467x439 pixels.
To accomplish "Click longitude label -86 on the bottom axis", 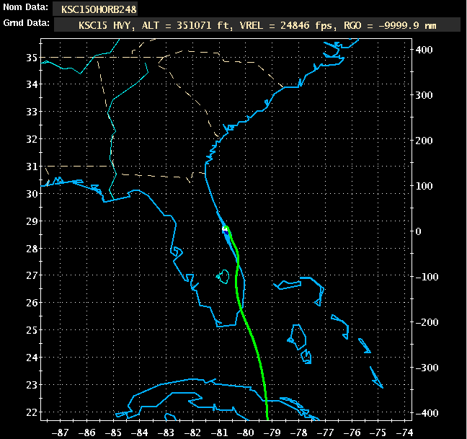I will 86,433.
